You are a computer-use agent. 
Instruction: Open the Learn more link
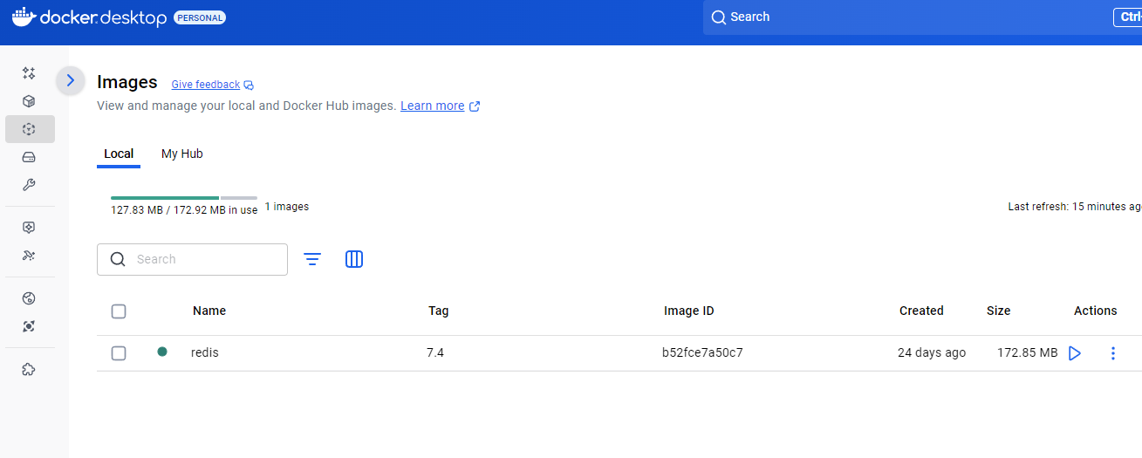click(433, 106)
